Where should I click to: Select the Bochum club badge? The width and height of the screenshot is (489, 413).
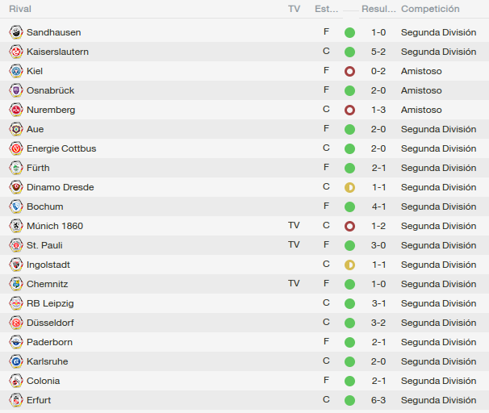(x=16, y=206)
